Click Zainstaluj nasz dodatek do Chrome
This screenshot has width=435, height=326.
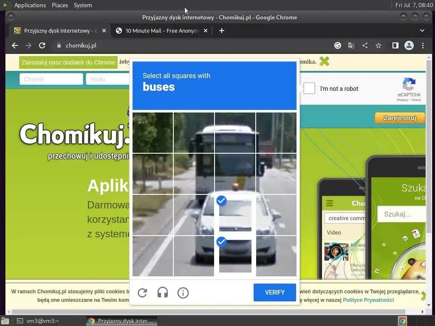coord(68,62)
